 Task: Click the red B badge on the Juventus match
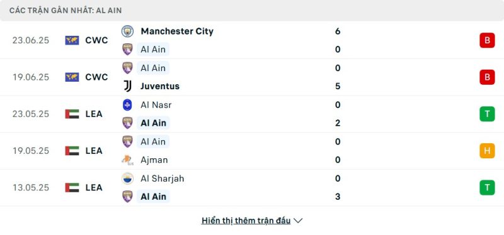487,77
